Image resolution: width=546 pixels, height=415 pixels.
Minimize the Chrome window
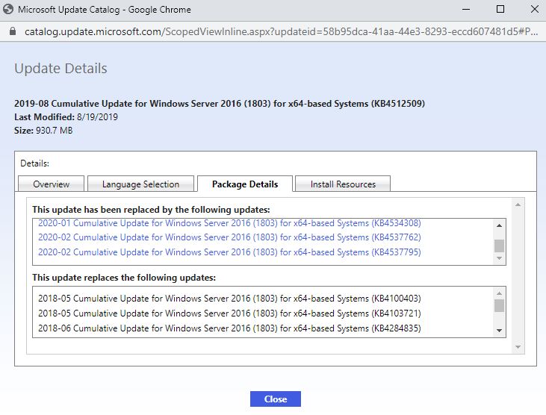pos(466,10)
